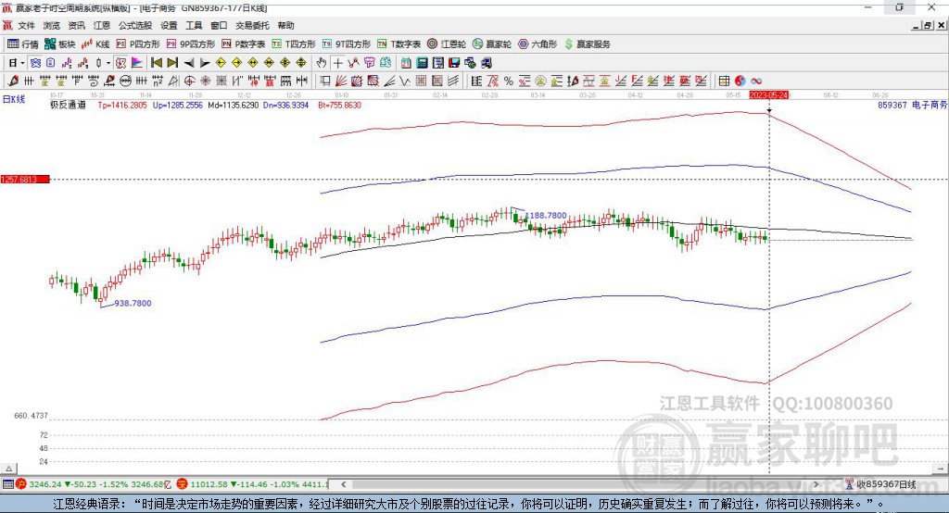
Task: Open the 资讯 menu
Action: 76,25
